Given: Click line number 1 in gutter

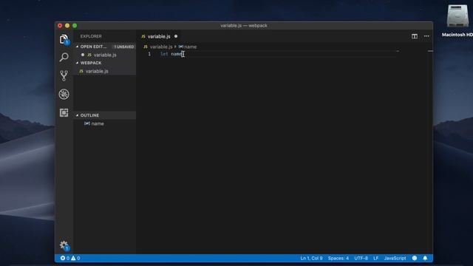Looking at the screenshot, I should tap(149, 54).
